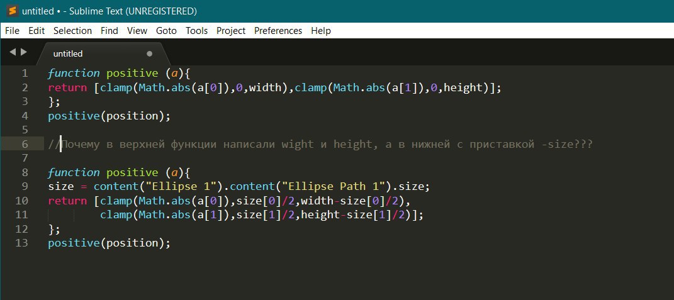
Task: Click 'return' keyword on line 2
Action: (x=67, y=87)
